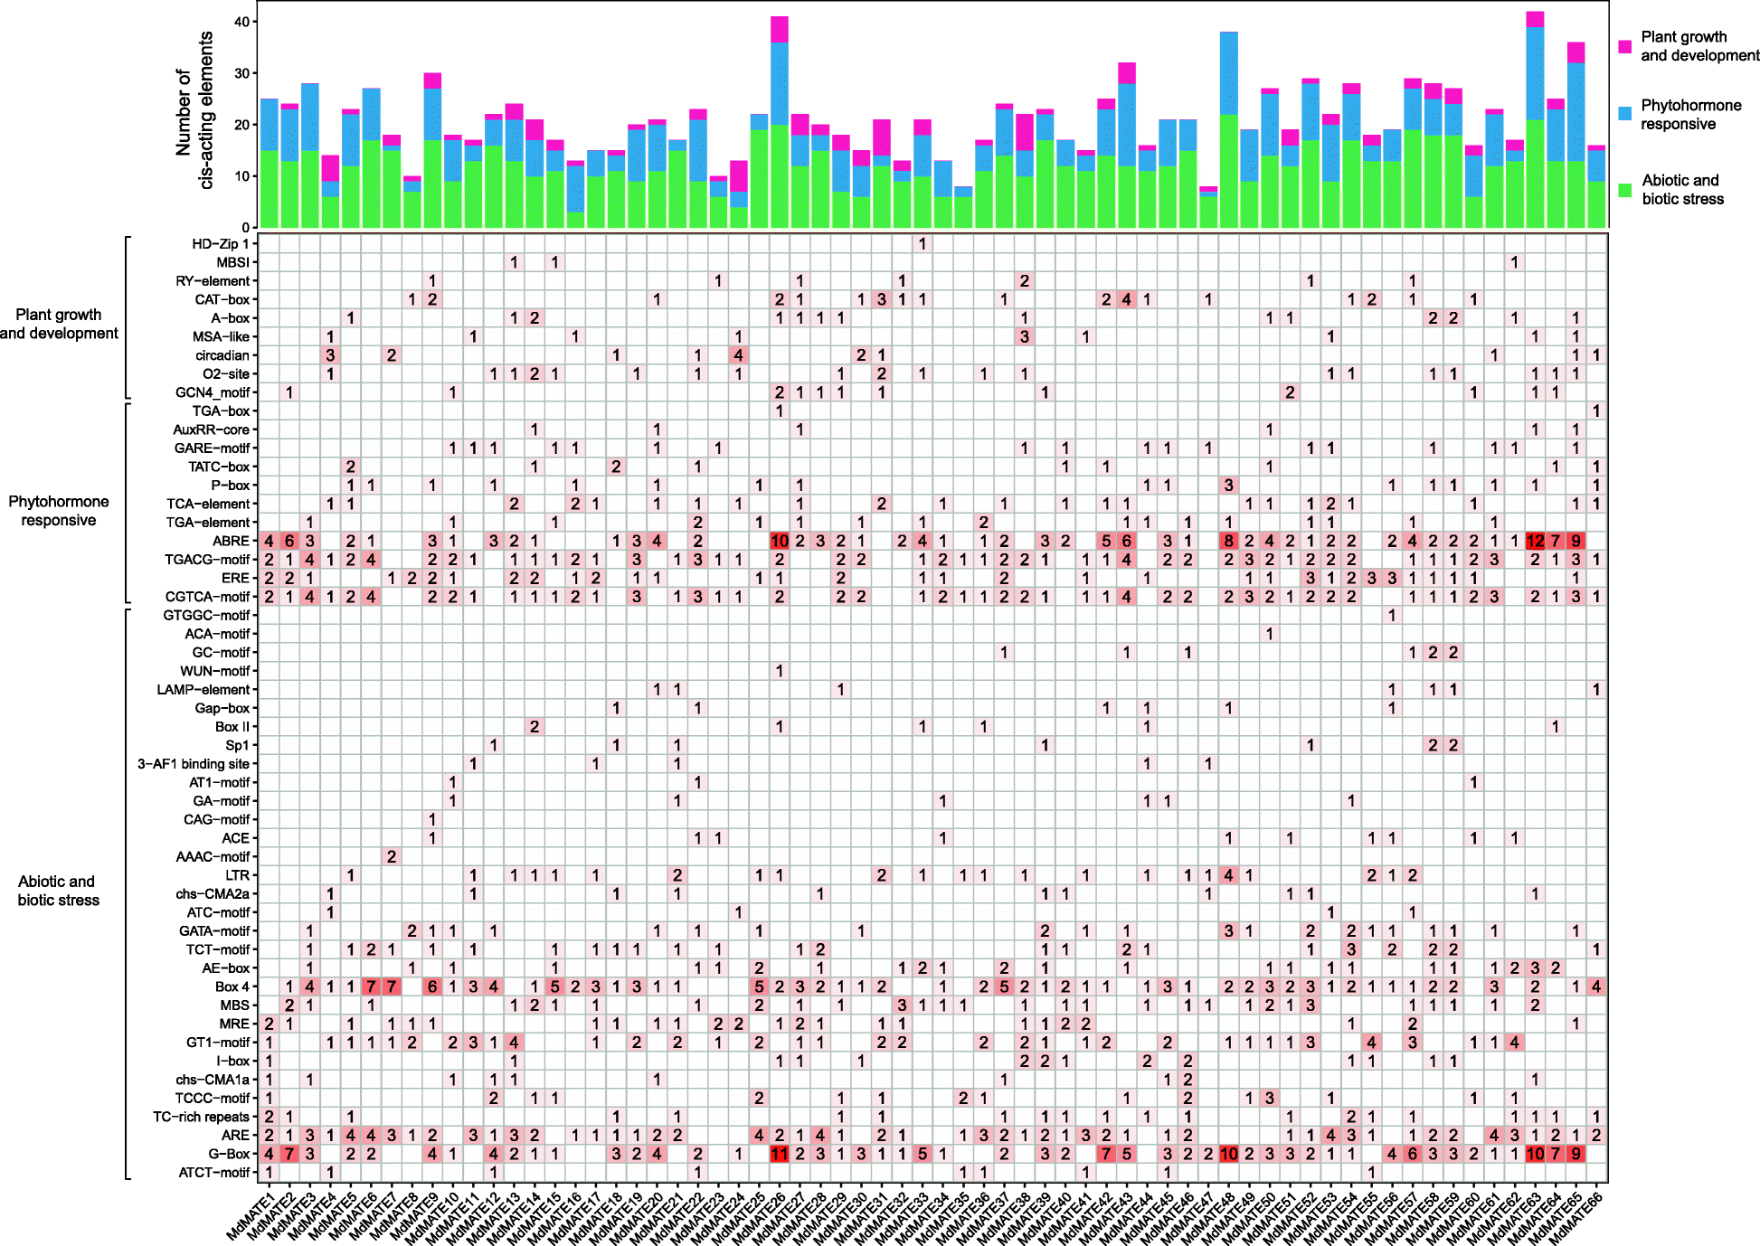Click the magenta Plant growth legend swatch
Screen dimensions: 1760x1246
point(1625,46)
